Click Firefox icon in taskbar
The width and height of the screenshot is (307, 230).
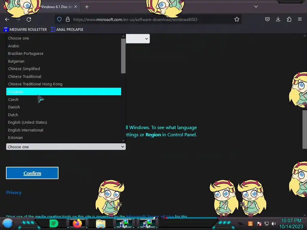(77, 223)
